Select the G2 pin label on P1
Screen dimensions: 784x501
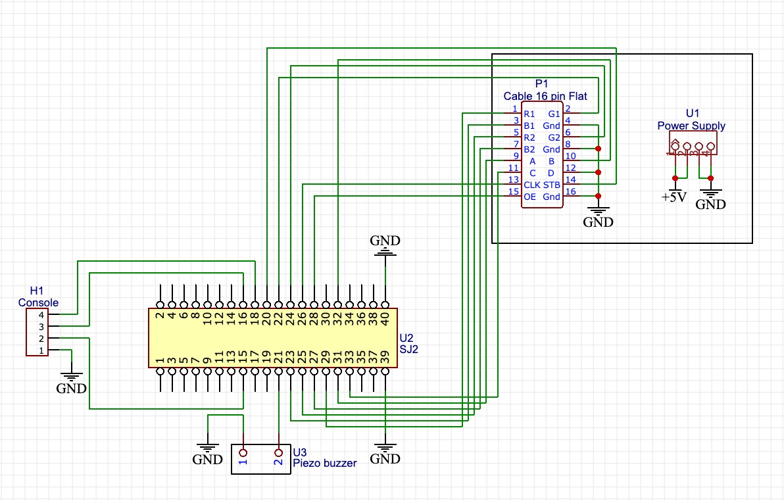[x=554, y=137]
